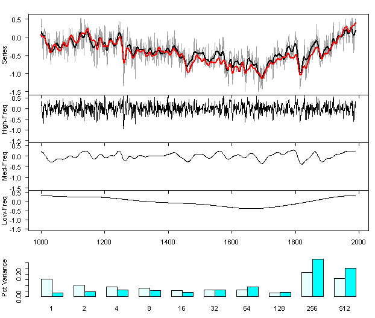
Task: Click the 'Low-Freq' y-axis label
Action: tap(5, 212)
